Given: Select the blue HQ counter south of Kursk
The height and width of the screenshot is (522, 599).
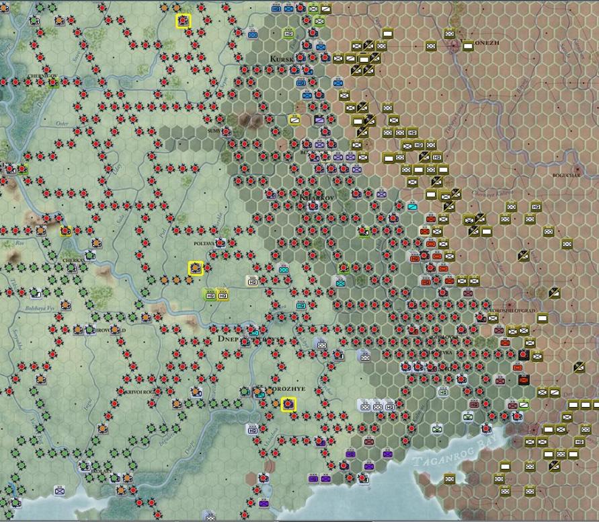Looking at the screenshot, I should coord(301,83).
